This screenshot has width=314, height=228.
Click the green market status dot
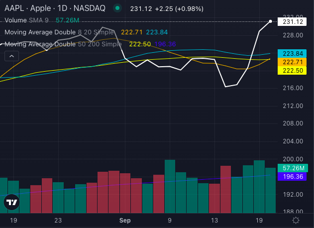117,8
